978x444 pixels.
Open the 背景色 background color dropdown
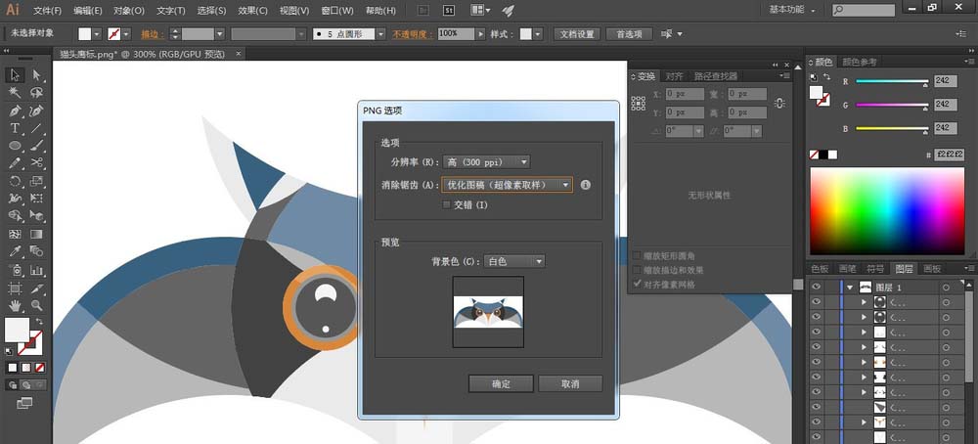click(x=514, y=261)
